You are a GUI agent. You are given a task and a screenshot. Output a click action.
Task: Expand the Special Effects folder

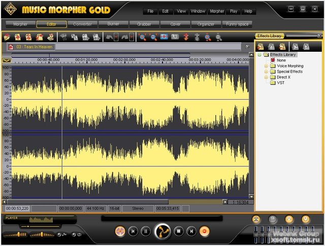point(266,72)
